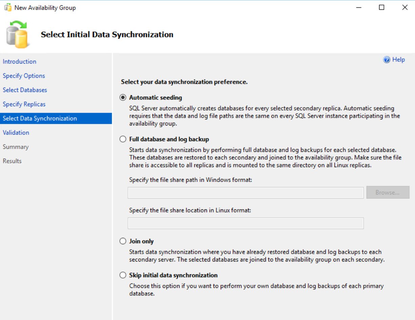This screenshot has width=415, height=320.
Task: Click the 'Select Initial Data Synchronization' page title
Action: [107, 35]
